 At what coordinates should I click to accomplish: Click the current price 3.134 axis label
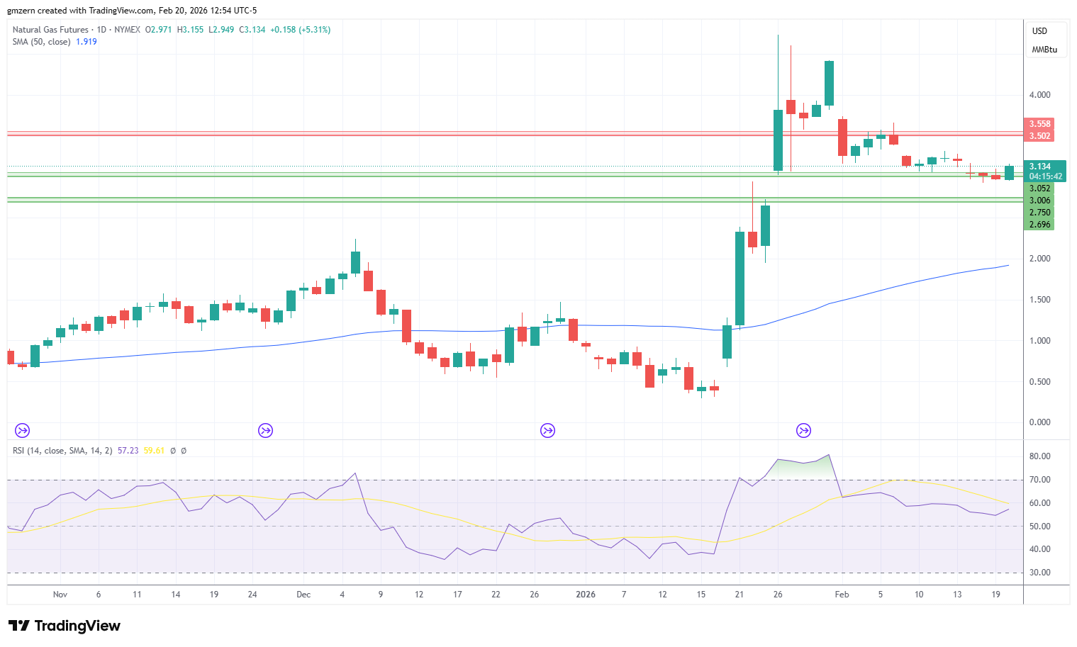pos(1040,167)
